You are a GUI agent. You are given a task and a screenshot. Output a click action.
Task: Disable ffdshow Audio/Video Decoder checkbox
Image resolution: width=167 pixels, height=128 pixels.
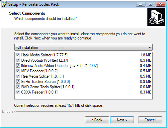tap(18, 66)
